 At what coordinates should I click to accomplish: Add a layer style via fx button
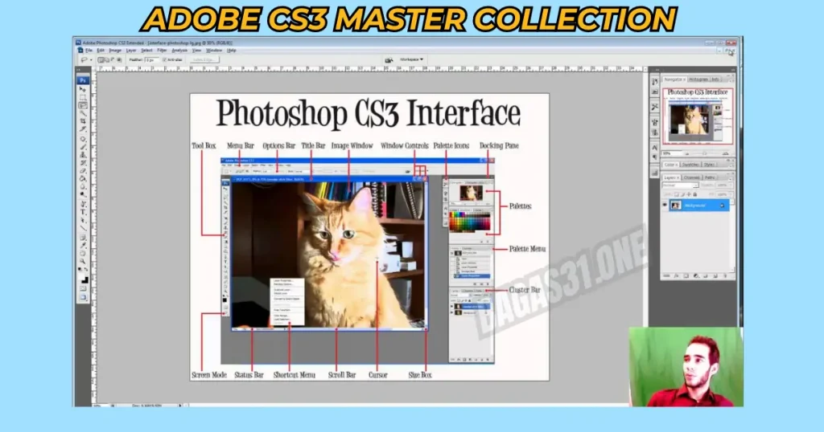pos(676,275)
